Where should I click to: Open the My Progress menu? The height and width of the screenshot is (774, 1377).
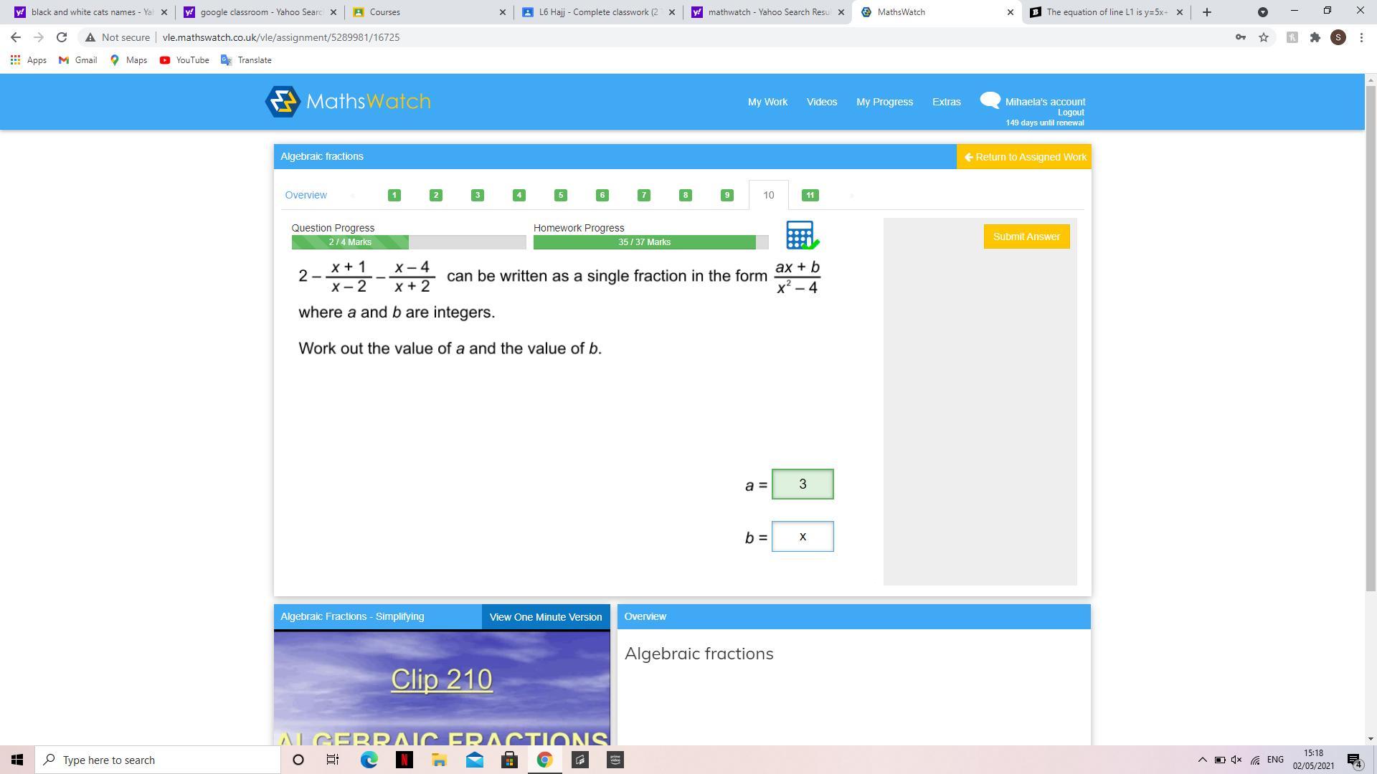pyautogui.click(x=884, y=102)
